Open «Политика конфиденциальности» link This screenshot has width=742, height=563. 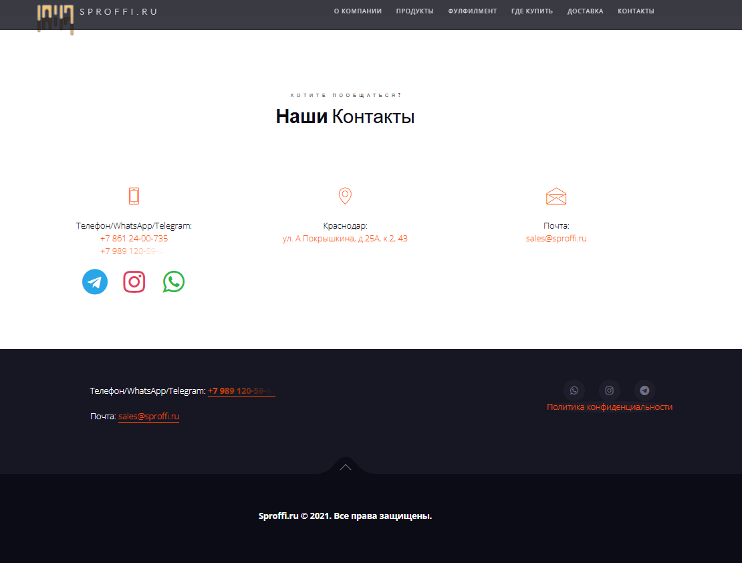coord(610,407)
